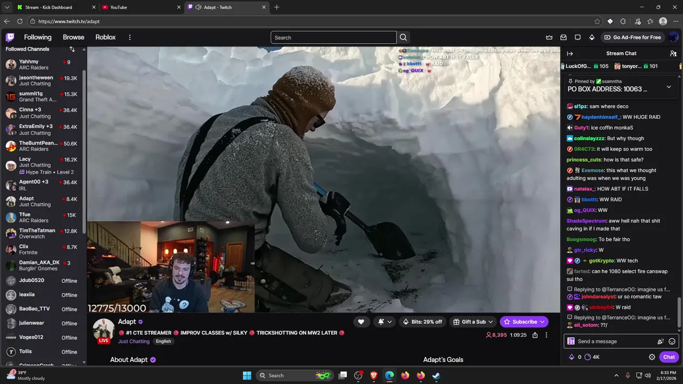Click Adapt's channel avatar with LIVE badge

tap(104, 331)
